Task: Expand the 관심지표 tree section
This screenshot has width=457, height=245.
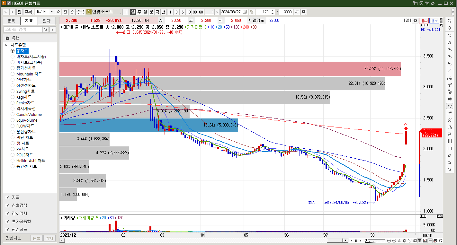Action: pyautogui.click(x=7, y=229)
